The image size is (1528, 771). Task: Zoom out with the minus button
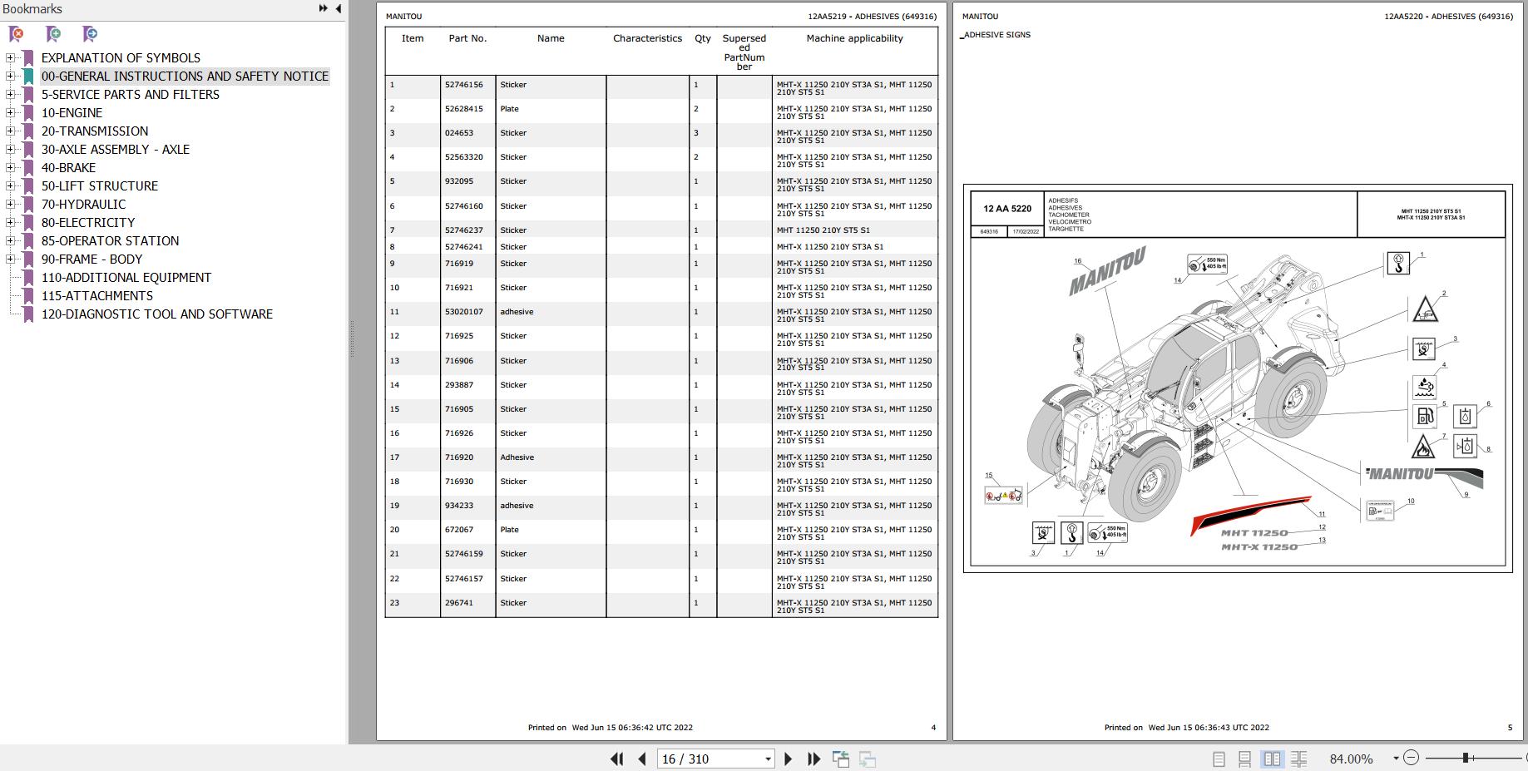(1411, 758)
